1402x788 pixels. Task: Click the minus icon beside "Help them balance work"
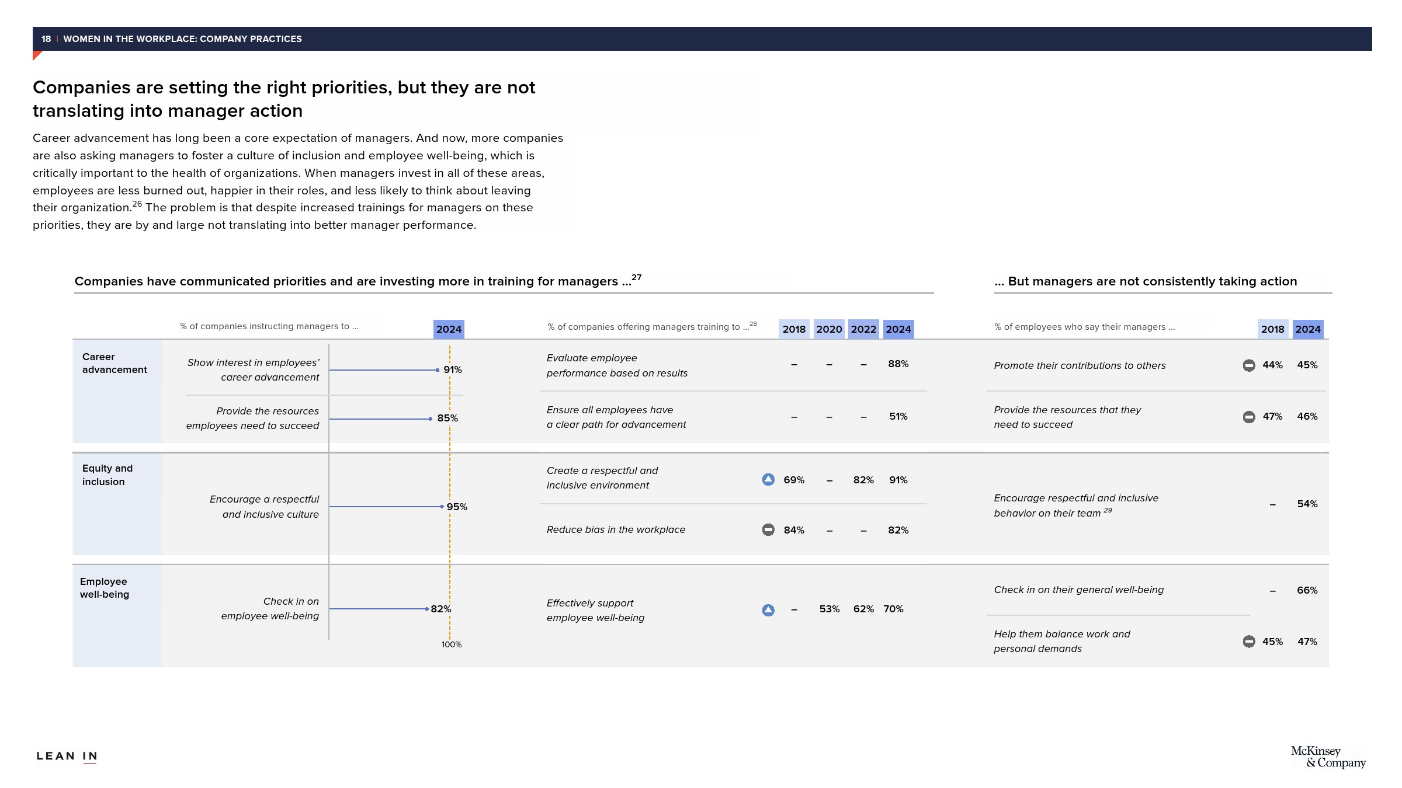click(x=1249, y=641)
